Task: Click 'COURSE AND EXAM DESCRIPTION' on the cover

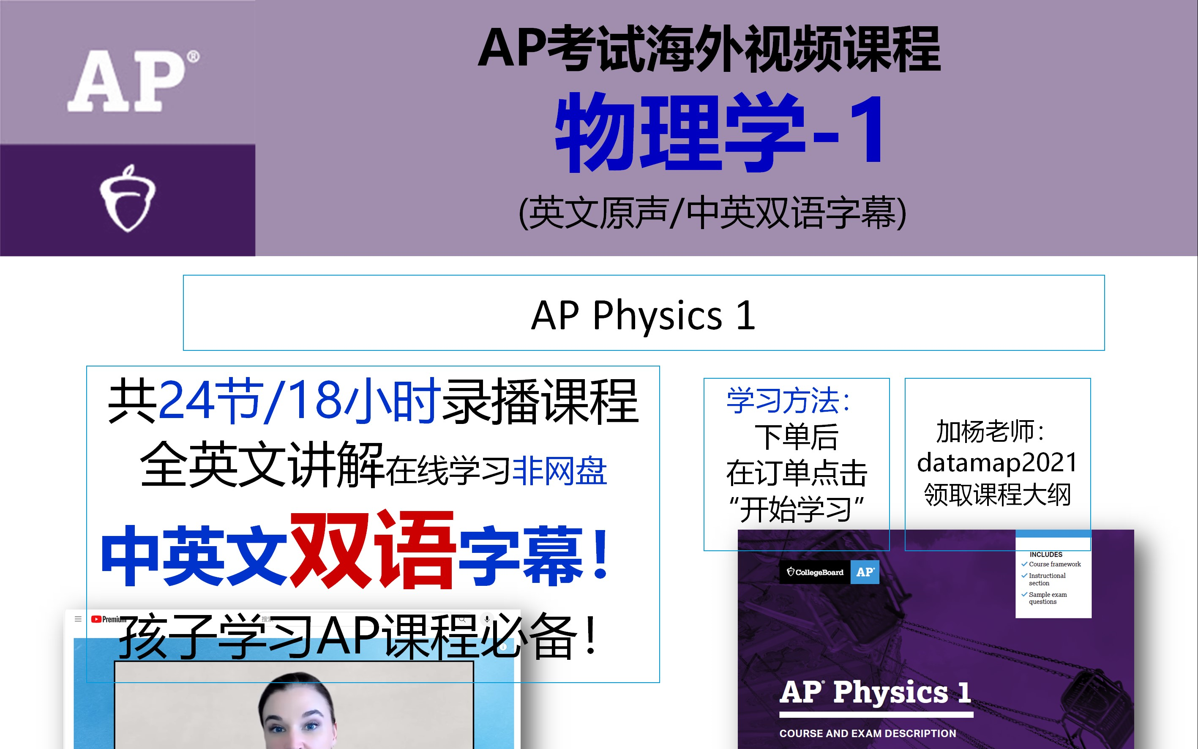Action: [x=868, y=734]
